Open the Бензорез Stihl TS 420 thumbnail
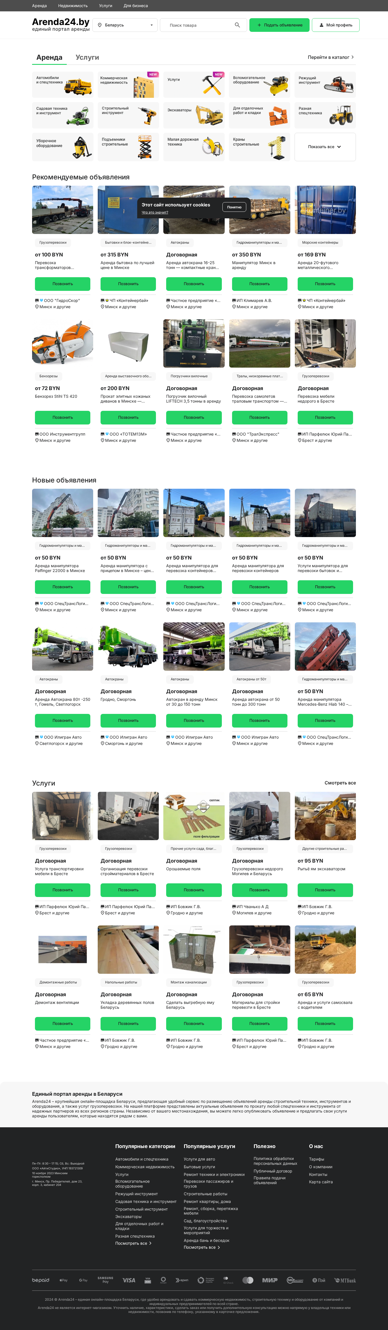Image resolution: width=388 pixels, height=1330 pixels. click(x=62, y=343)
